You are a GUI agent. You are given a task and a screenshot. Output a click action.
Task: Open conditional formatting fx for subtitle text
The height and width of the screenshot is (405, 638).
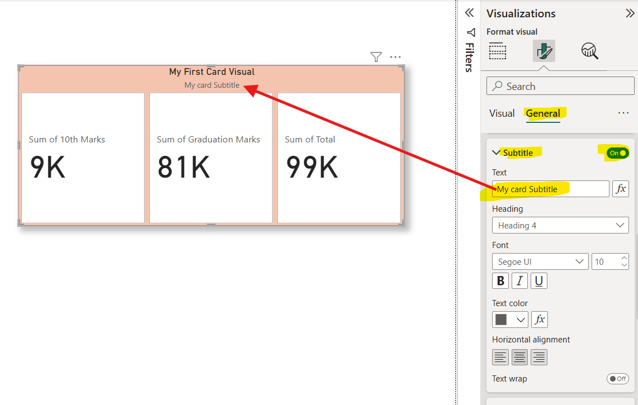click(621, 188)
